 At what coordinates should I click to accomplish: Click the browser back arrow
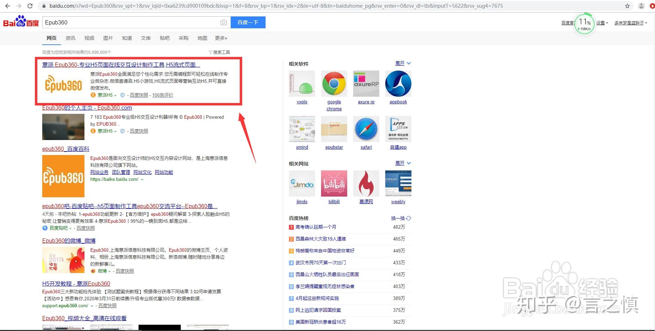coord(7,6)
